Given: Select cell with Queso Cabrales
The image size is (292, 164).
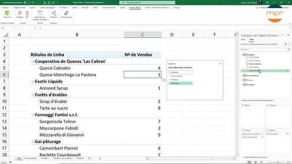Looking at the screenshot, I should pyautogui.click(x=77, y=68).
